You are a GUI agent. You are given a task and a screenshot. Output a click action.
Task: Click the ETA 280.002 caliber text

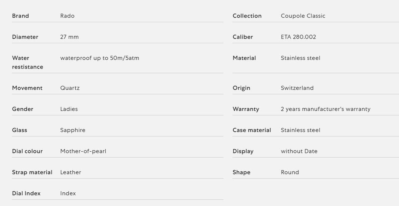(x=298, y=37)
